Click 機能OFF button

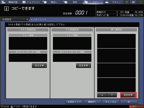pyautogui.click(x=92, y=102)
